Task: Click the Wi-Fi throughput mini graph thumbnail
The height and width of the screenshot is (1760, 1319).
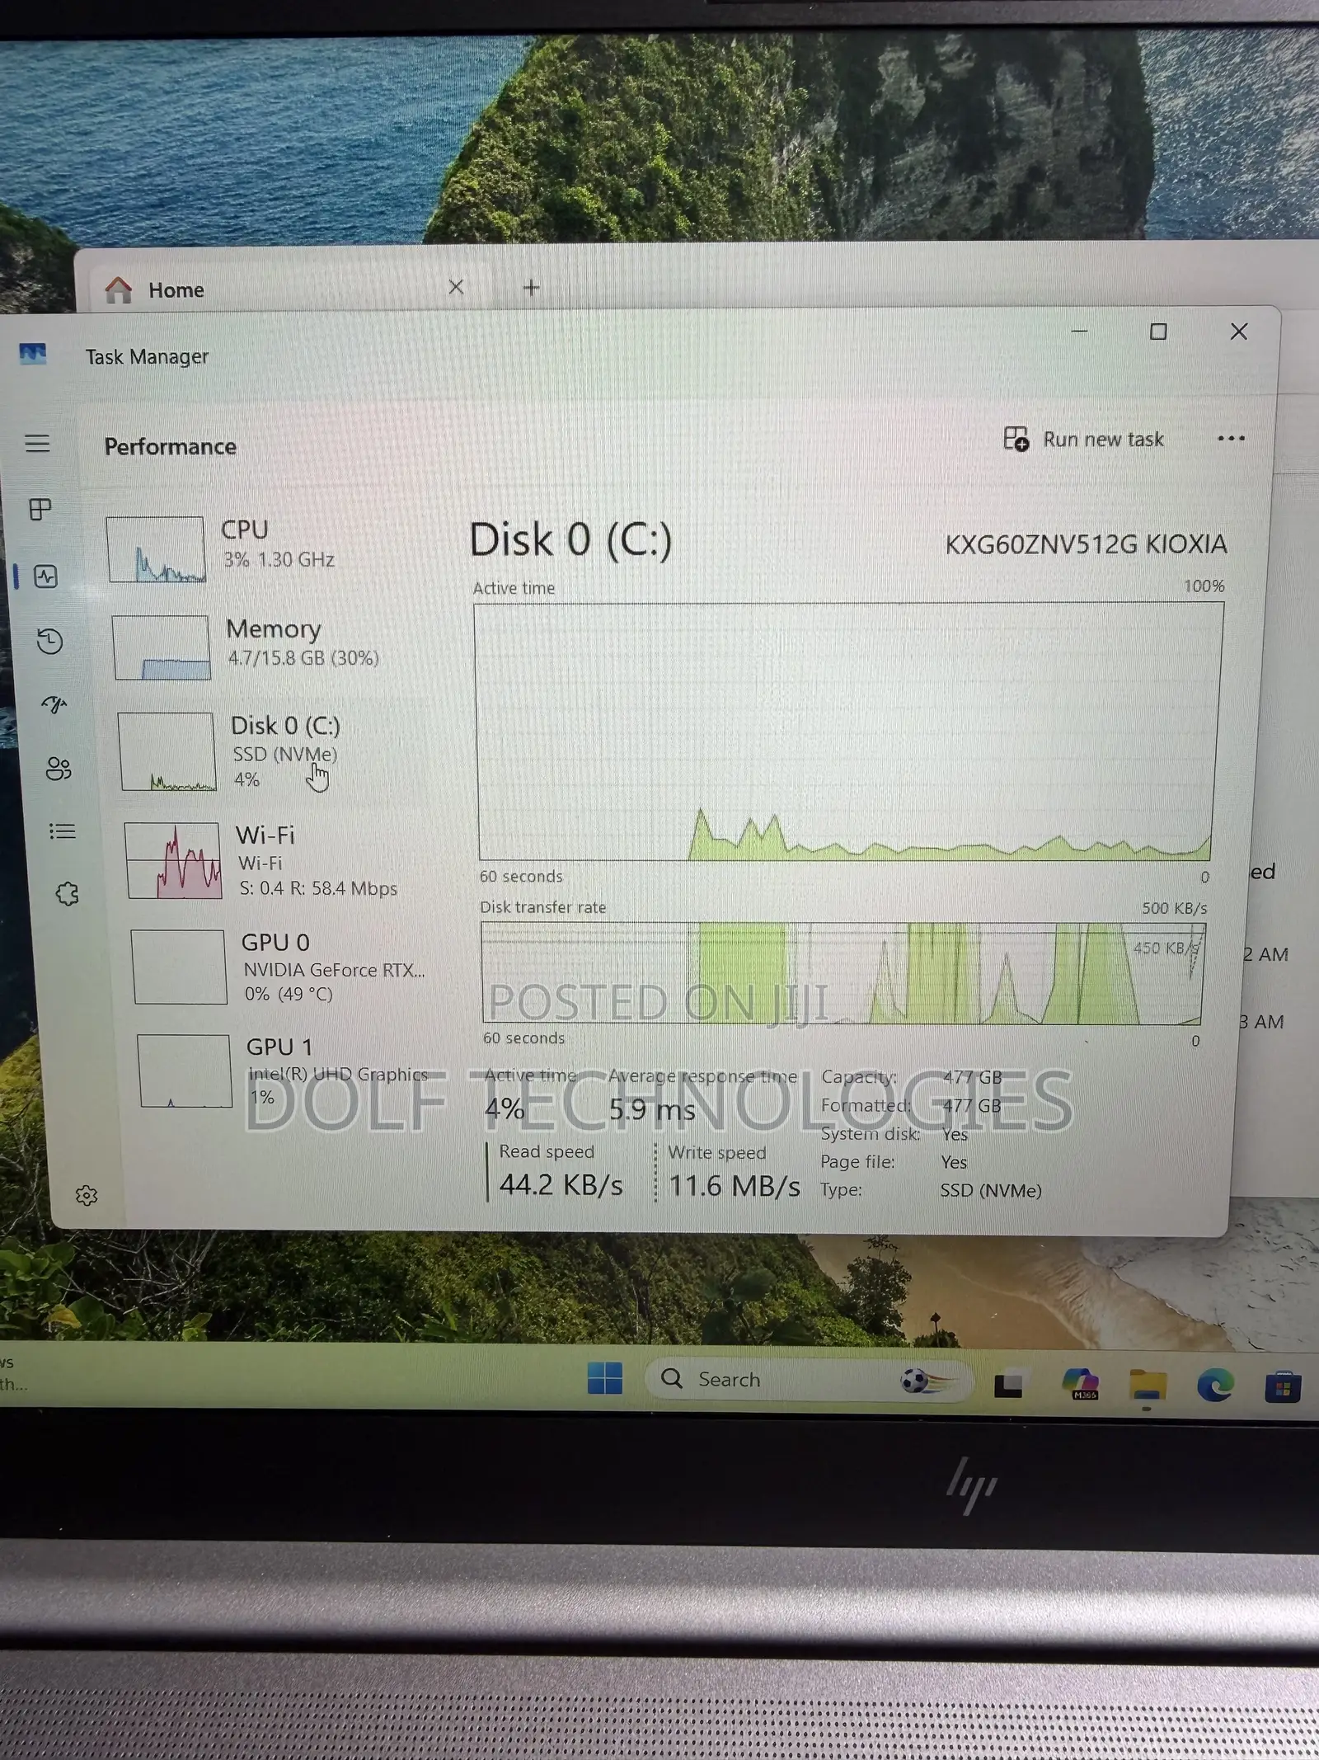Action: click(x=173, y=860)
